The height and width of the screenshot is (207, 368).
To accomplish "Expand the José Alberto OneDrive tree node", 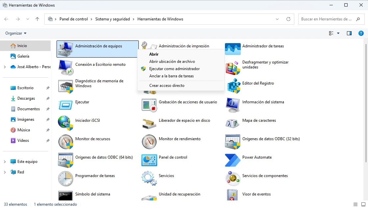I will click(x=5, y=67).
